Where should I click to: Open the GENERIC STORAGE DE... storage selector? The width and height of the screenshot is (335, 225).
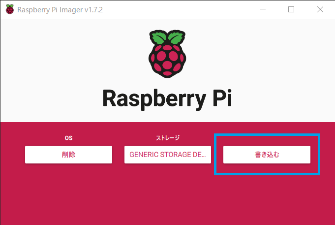tap(167, 155)
